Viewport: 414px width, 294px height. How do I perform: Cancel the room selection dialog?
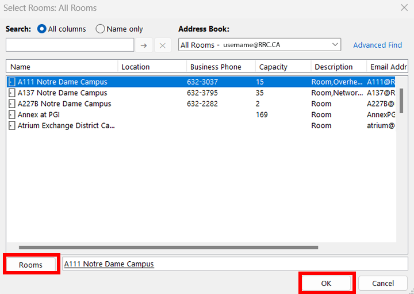click(x=383, y=283)
